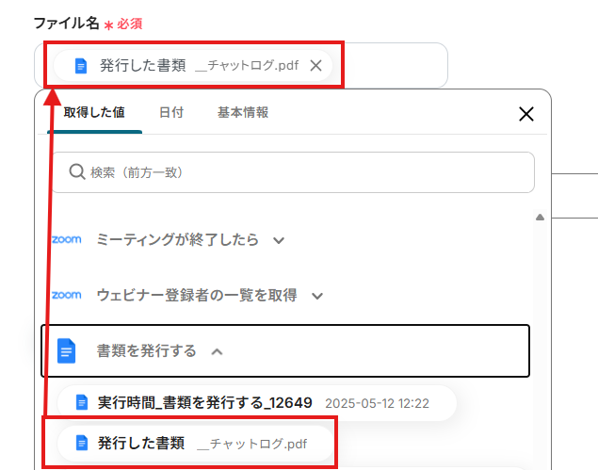
Task: Click the magnifier search icon
Action: 77,172
